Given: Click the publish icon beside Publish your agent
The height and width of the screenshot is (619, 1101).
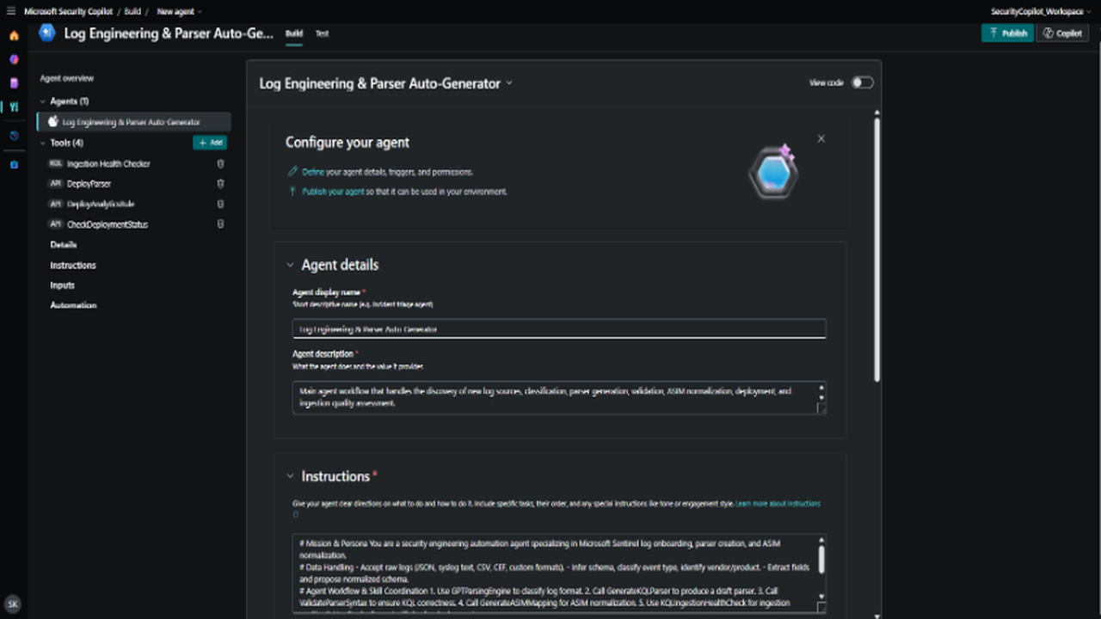Looking at the screenshot, I should [293, 192].
